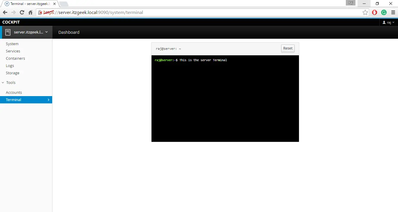Click the address bar URL field
398x212 pixels.
(202, 13)
